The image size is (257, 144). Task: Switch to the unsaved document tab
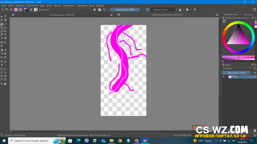click(62, 15)
